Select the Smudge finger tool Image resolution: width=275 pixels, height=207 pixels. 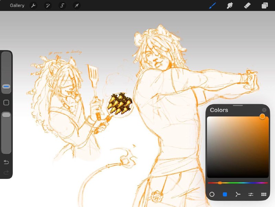(230, 5)
